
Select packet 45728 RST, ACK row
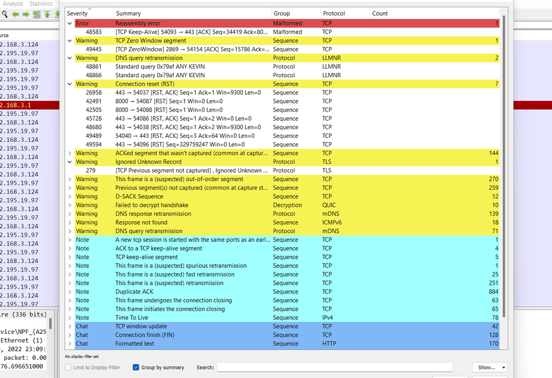point(287,119)
